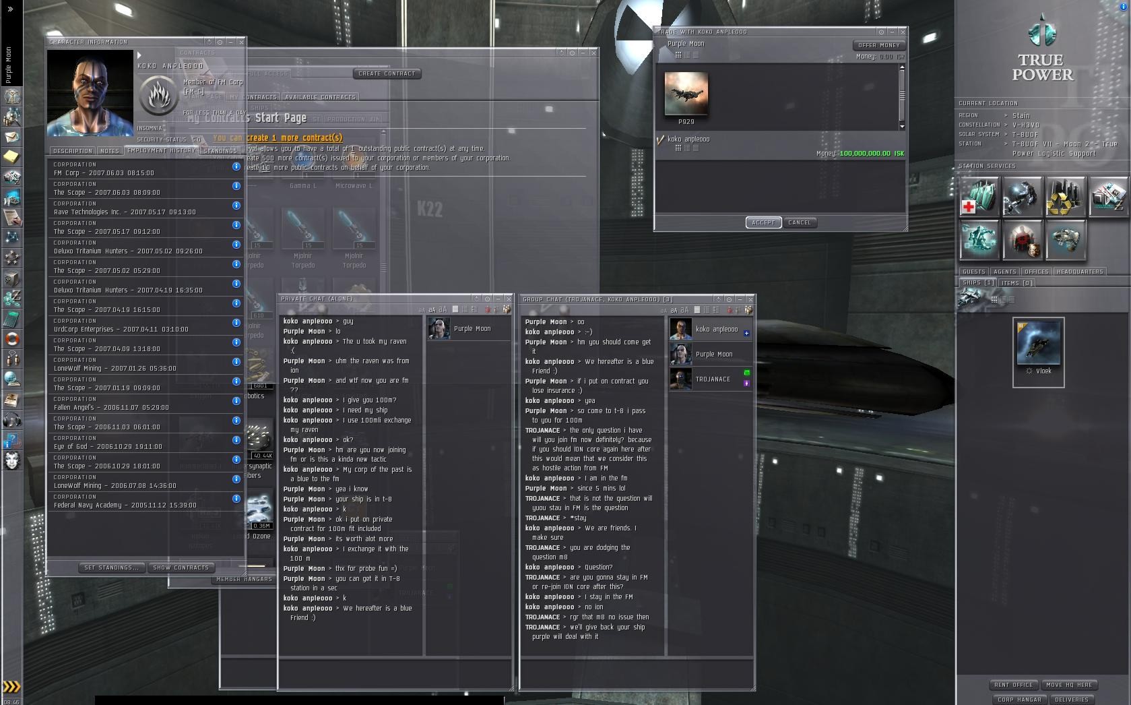
Task: Open the arrow menu beside Koko Anpleooo's name
Action: pos(139,55)
